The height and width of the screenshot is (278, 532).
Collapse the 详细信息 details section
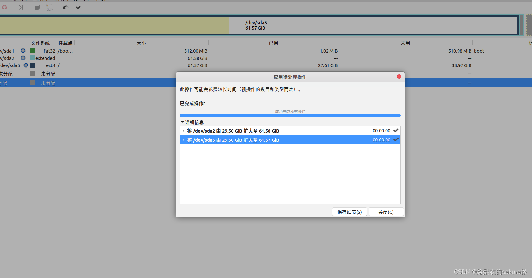pos(182,122)
